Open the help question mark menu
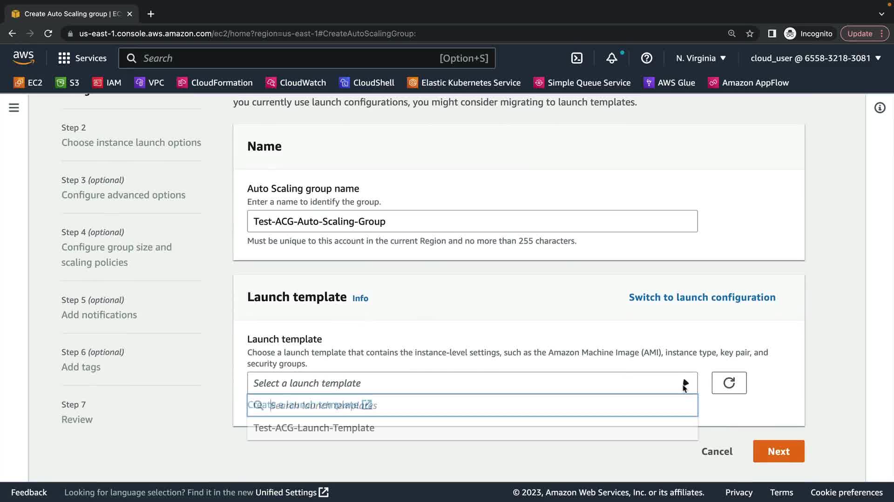The height and width of the screenshot is (502, 894). (x=646, y=58)
